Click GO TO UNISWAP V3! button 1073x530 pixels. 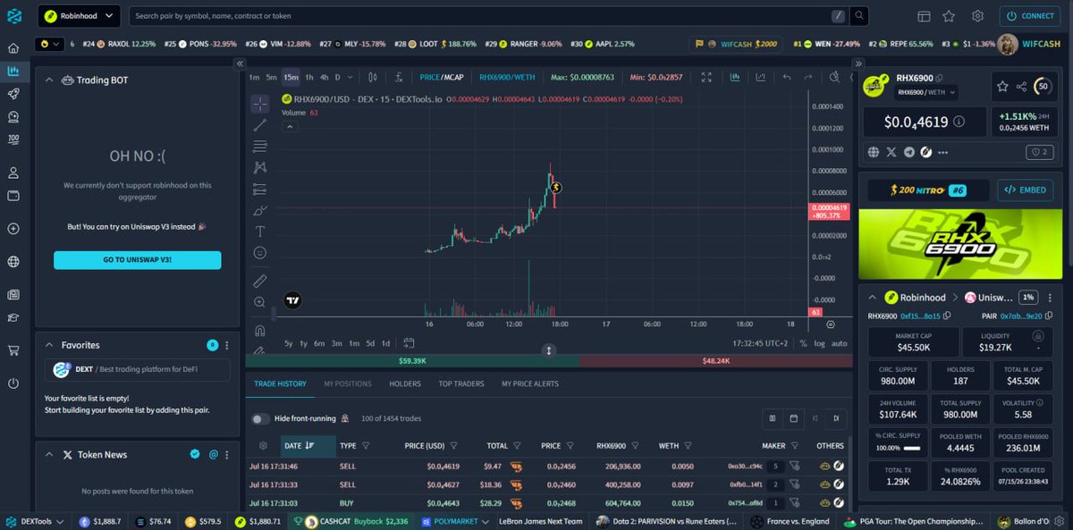click(137, 259)
